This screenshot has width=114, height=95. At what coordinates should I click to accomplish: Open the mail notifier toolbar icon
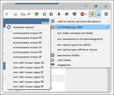pos(15,14)
